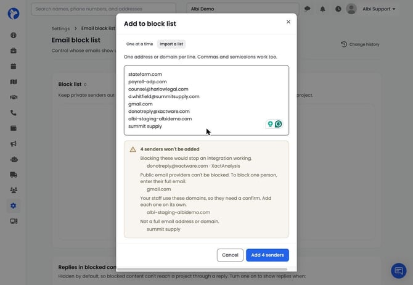Click the green lightbulb extension icon in textarea
This screenshot has height=285, width=413.
tap(270, 124)
